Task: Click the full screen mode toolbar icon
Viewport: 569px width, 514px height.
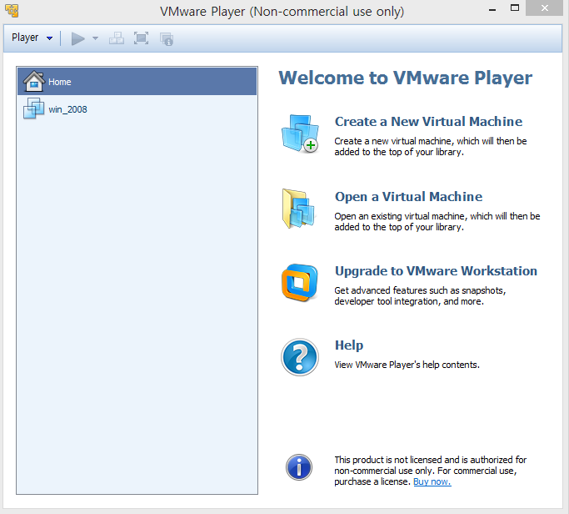Action: [141, 38]
